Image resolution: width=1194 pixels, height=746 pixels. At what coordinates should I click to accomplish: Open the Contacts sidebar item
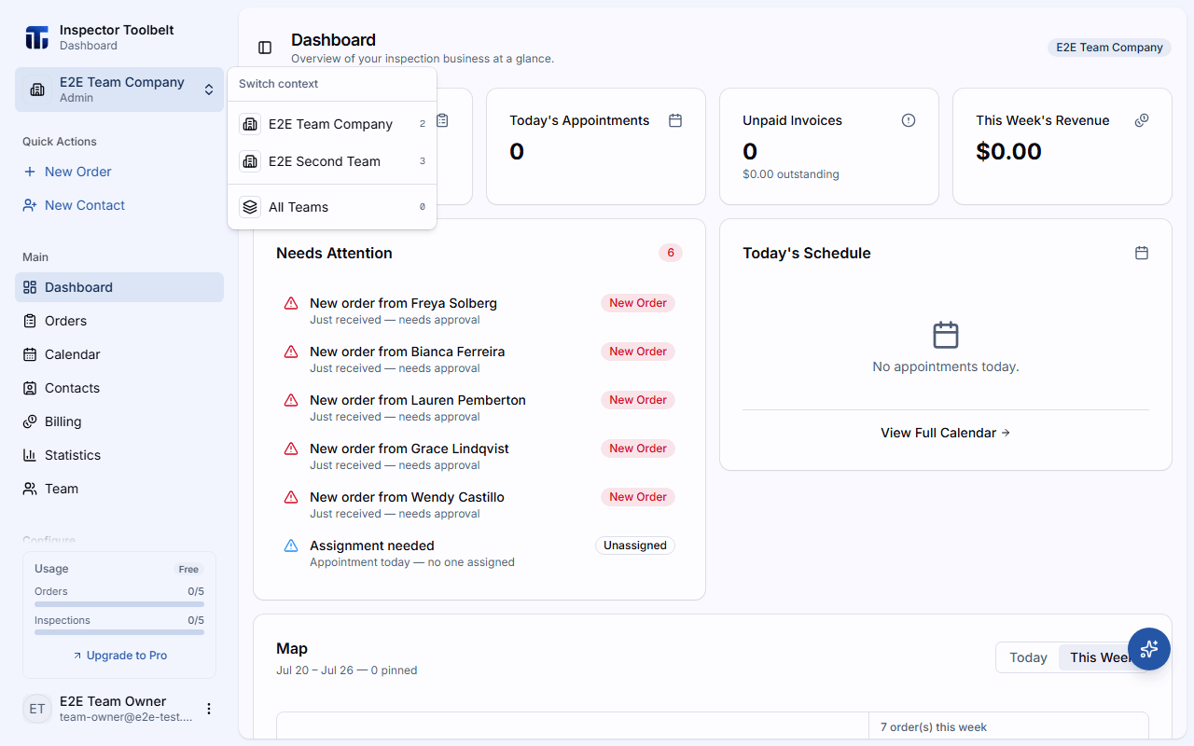pos(119,388)
